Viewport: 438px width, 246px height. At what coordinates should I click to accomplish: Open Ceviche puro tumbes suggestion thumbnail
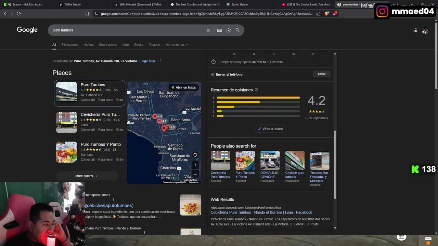pos(295,160)
